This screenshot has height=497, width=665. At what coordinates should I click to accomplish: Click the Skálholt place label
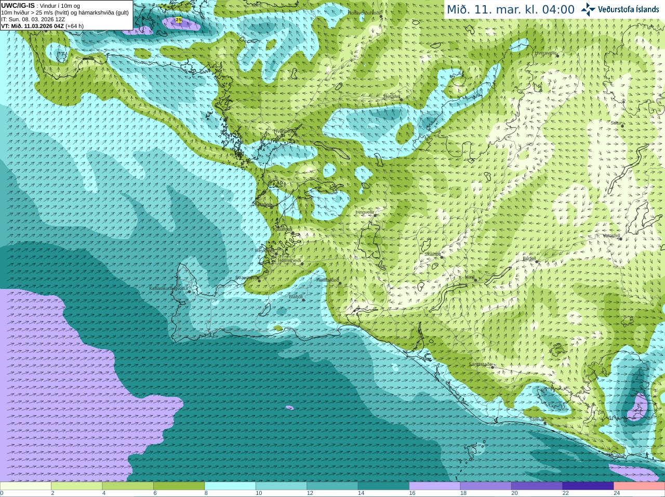tap(433, 254)
